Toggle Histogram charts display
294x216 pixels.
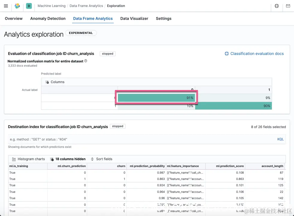[28, 159]
